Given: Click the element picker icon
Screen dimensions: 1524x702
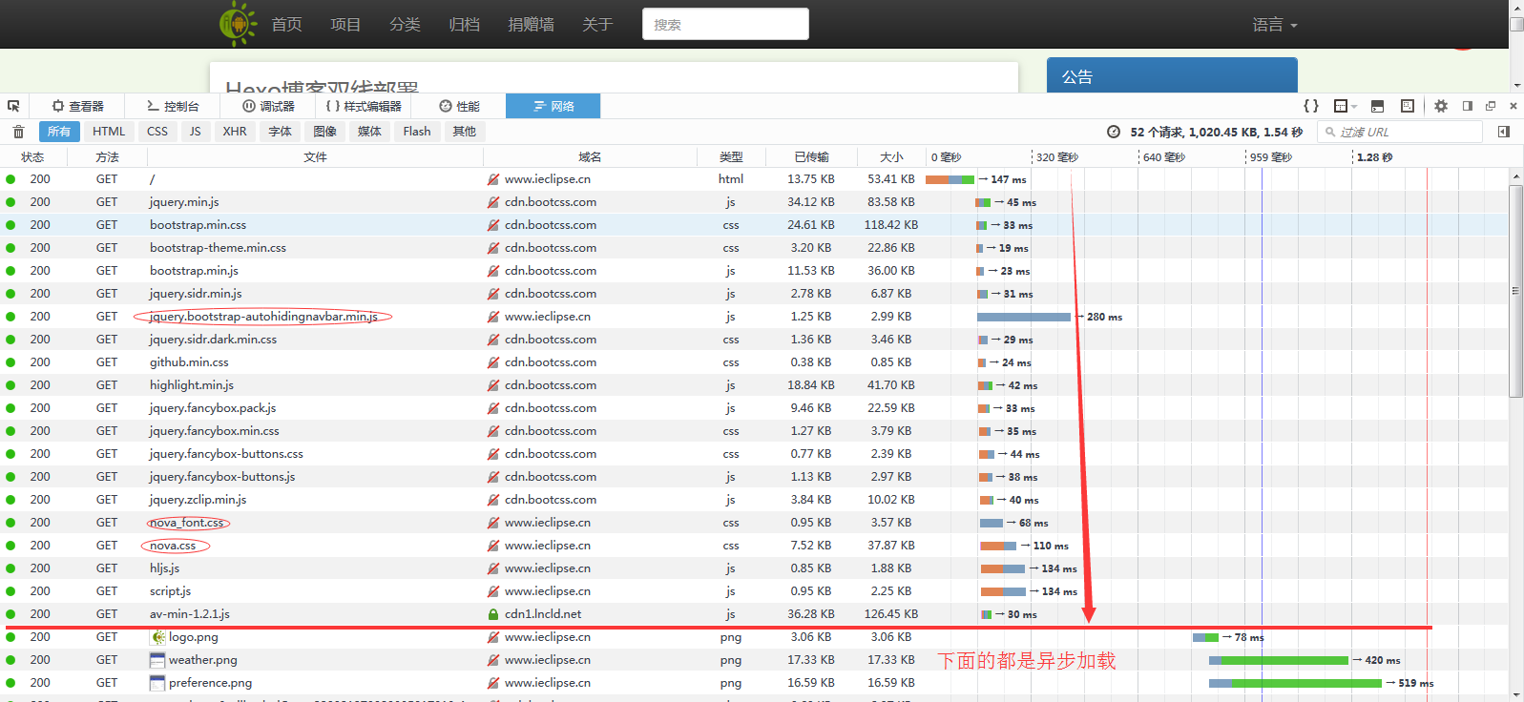Looking at the screenshot, I should pos(13,106).
